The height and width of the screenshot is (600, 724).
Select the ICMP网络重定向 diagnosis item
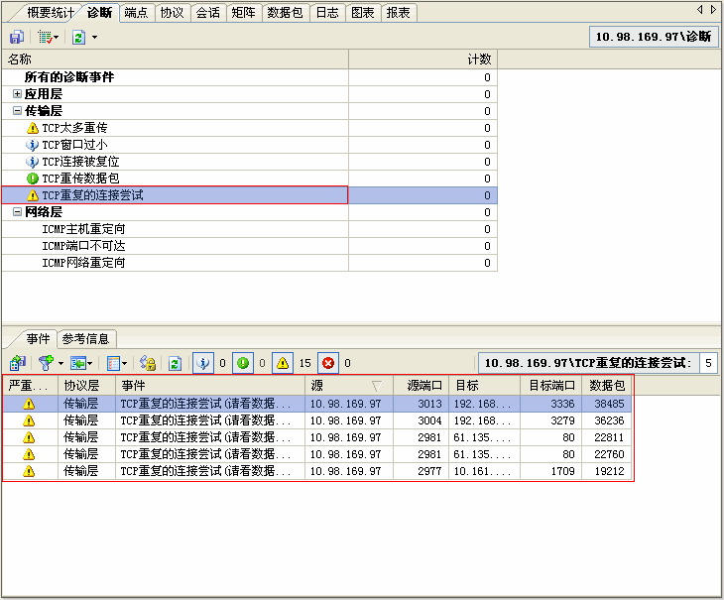[249, 263]
